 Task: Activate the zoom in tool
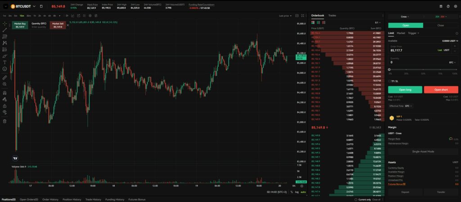pos(5,84)
